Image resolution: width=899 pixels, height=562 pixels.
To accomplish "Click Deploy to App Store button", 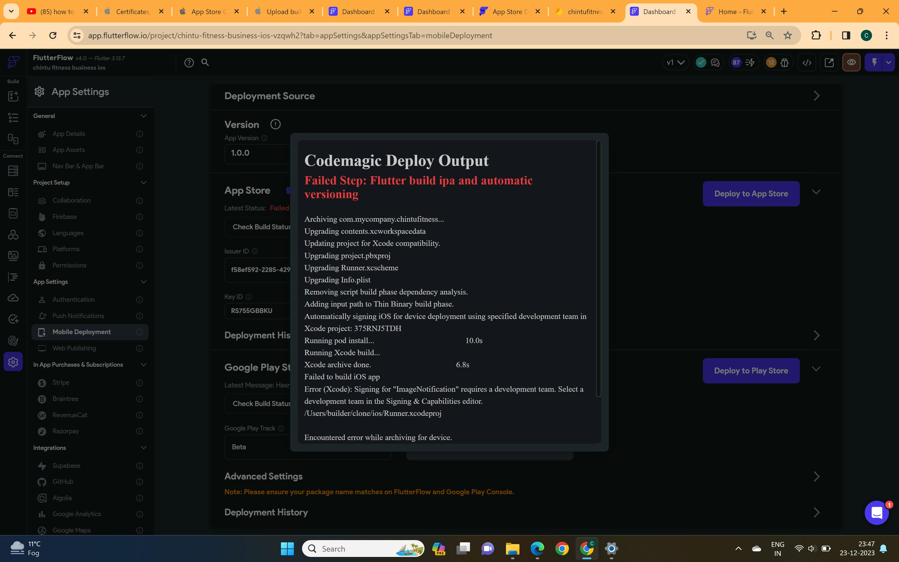I will coord(751,194).
